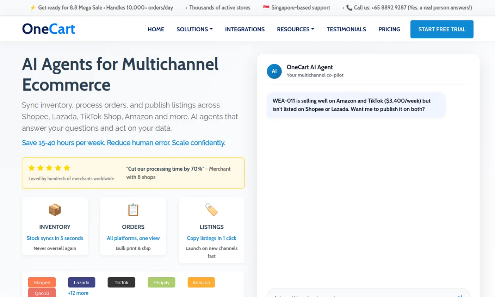This screenshot has height=297, width=495.
Task: Open the '+12 more' platforms link
Action: (x=78, y=293)
